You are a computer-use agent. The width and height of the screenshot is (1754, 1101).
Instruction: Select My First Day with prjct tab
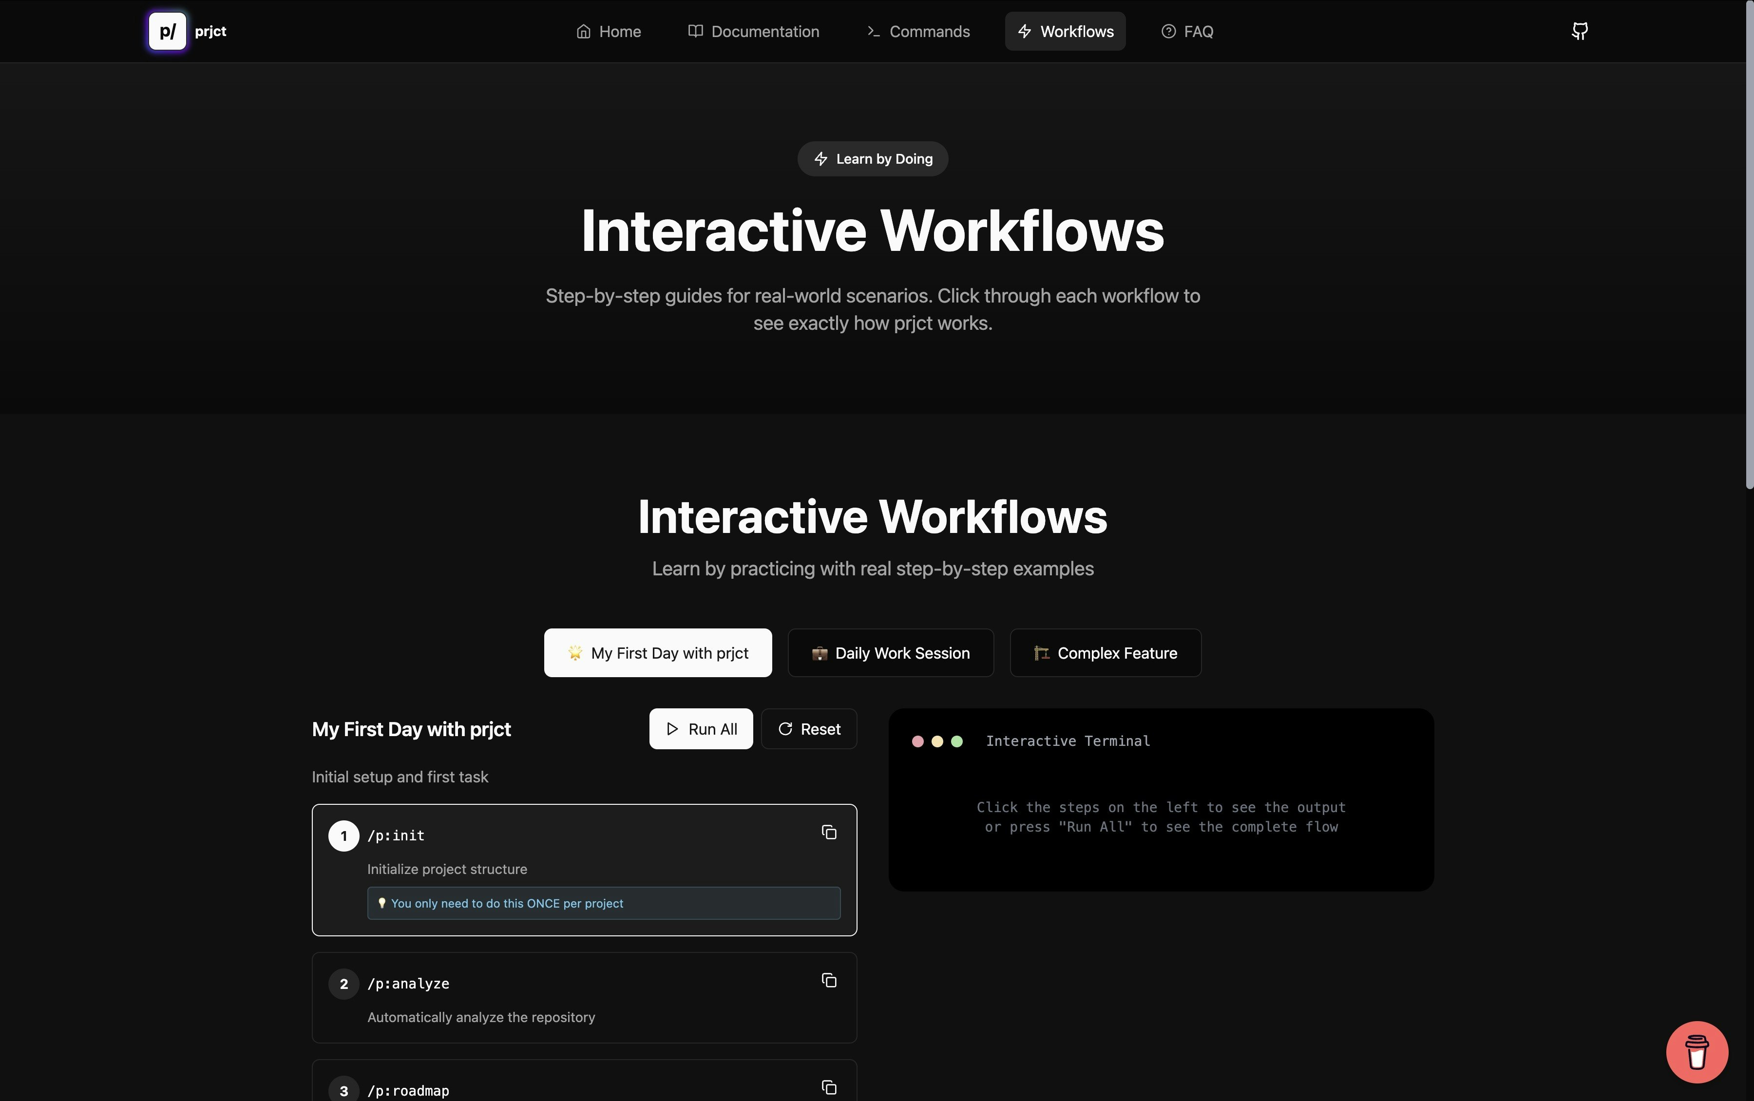click(x=657, y=653)
